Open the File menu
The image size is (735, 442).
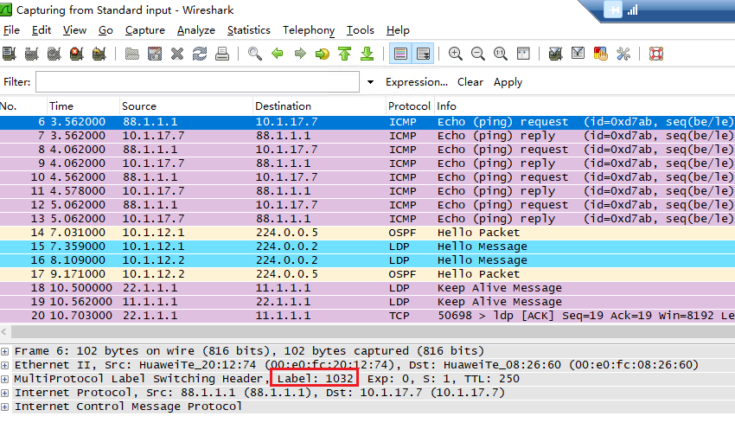coord(11,30)
